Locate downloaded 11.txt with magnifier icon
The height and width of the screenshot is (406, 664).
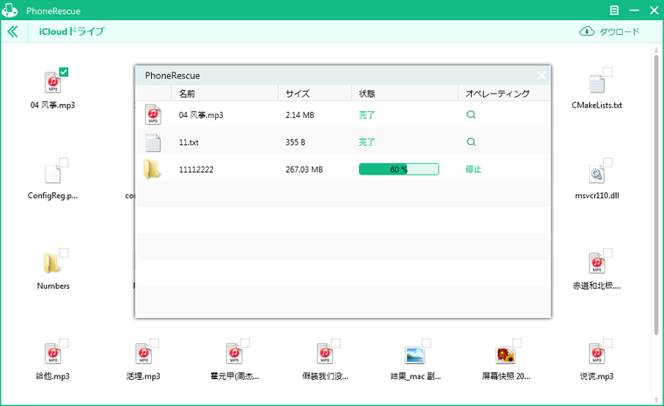471,141
